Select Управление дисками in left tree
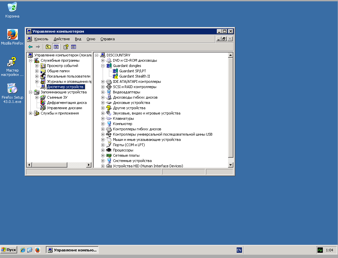 [x=64, y=108]
